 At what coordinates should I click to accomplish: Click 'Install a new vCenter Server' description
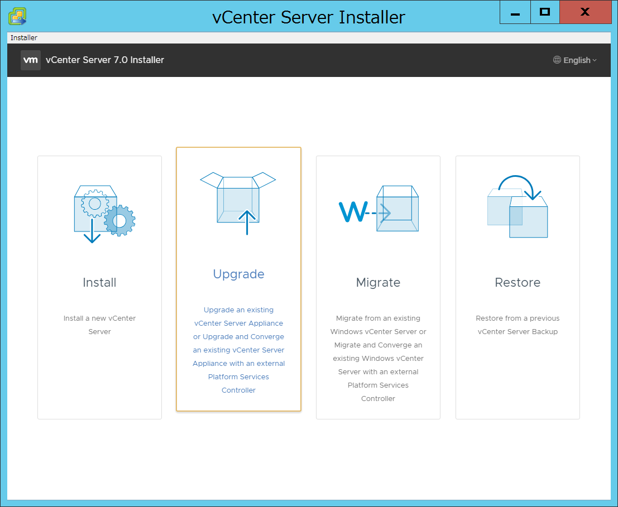point(100,325)
